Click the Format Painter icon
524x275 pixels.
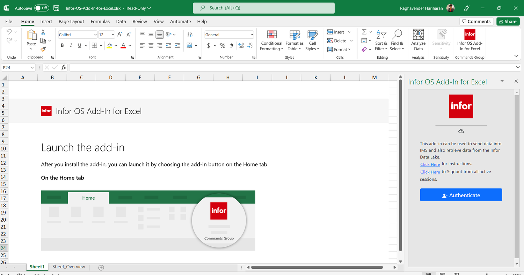(x=43, y=49)
